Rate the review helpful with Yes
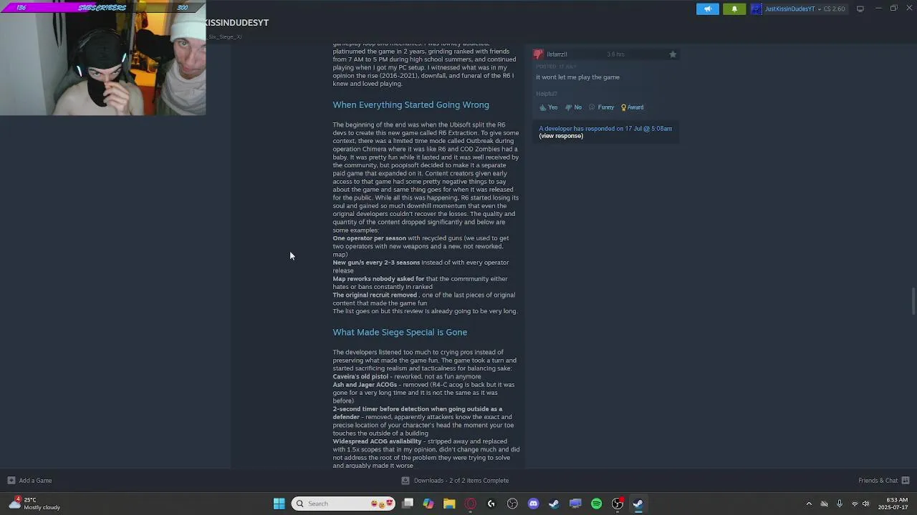The image size is (917, 515). pos(548,107)
